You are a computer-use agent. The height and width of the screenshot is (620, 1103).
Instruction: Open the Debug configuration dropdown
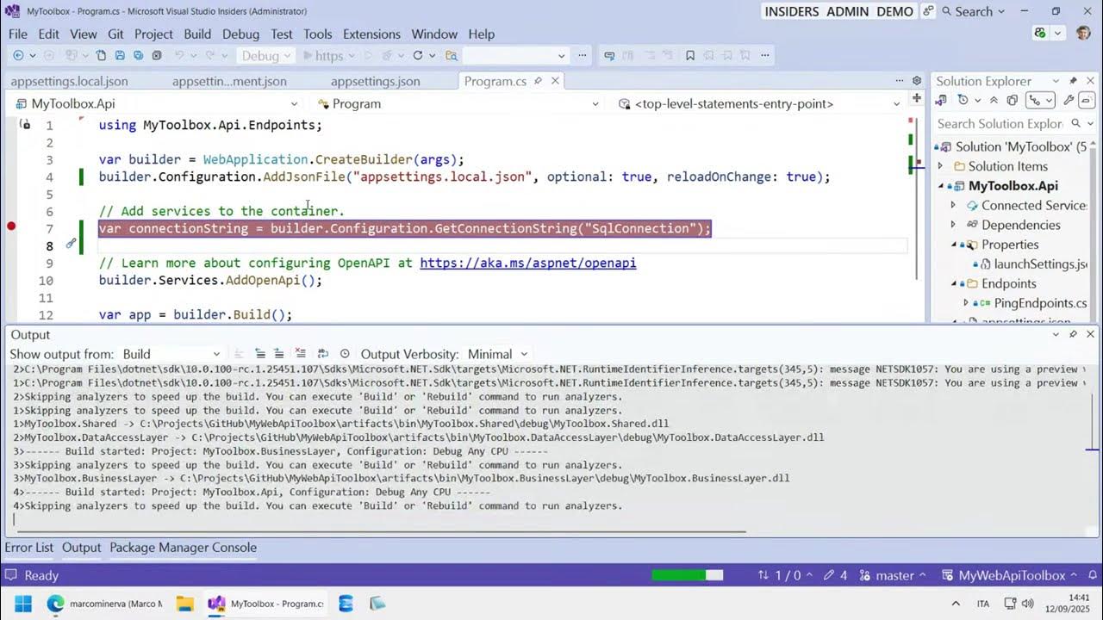pyautogui.click(x=265, y=54)
